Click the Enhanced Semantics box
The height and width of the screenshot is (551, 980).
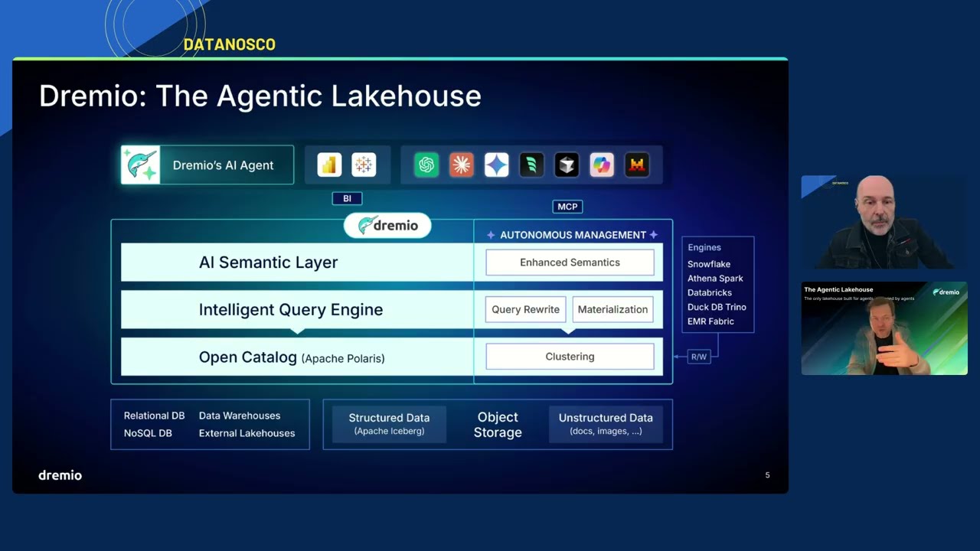point(570,262)
